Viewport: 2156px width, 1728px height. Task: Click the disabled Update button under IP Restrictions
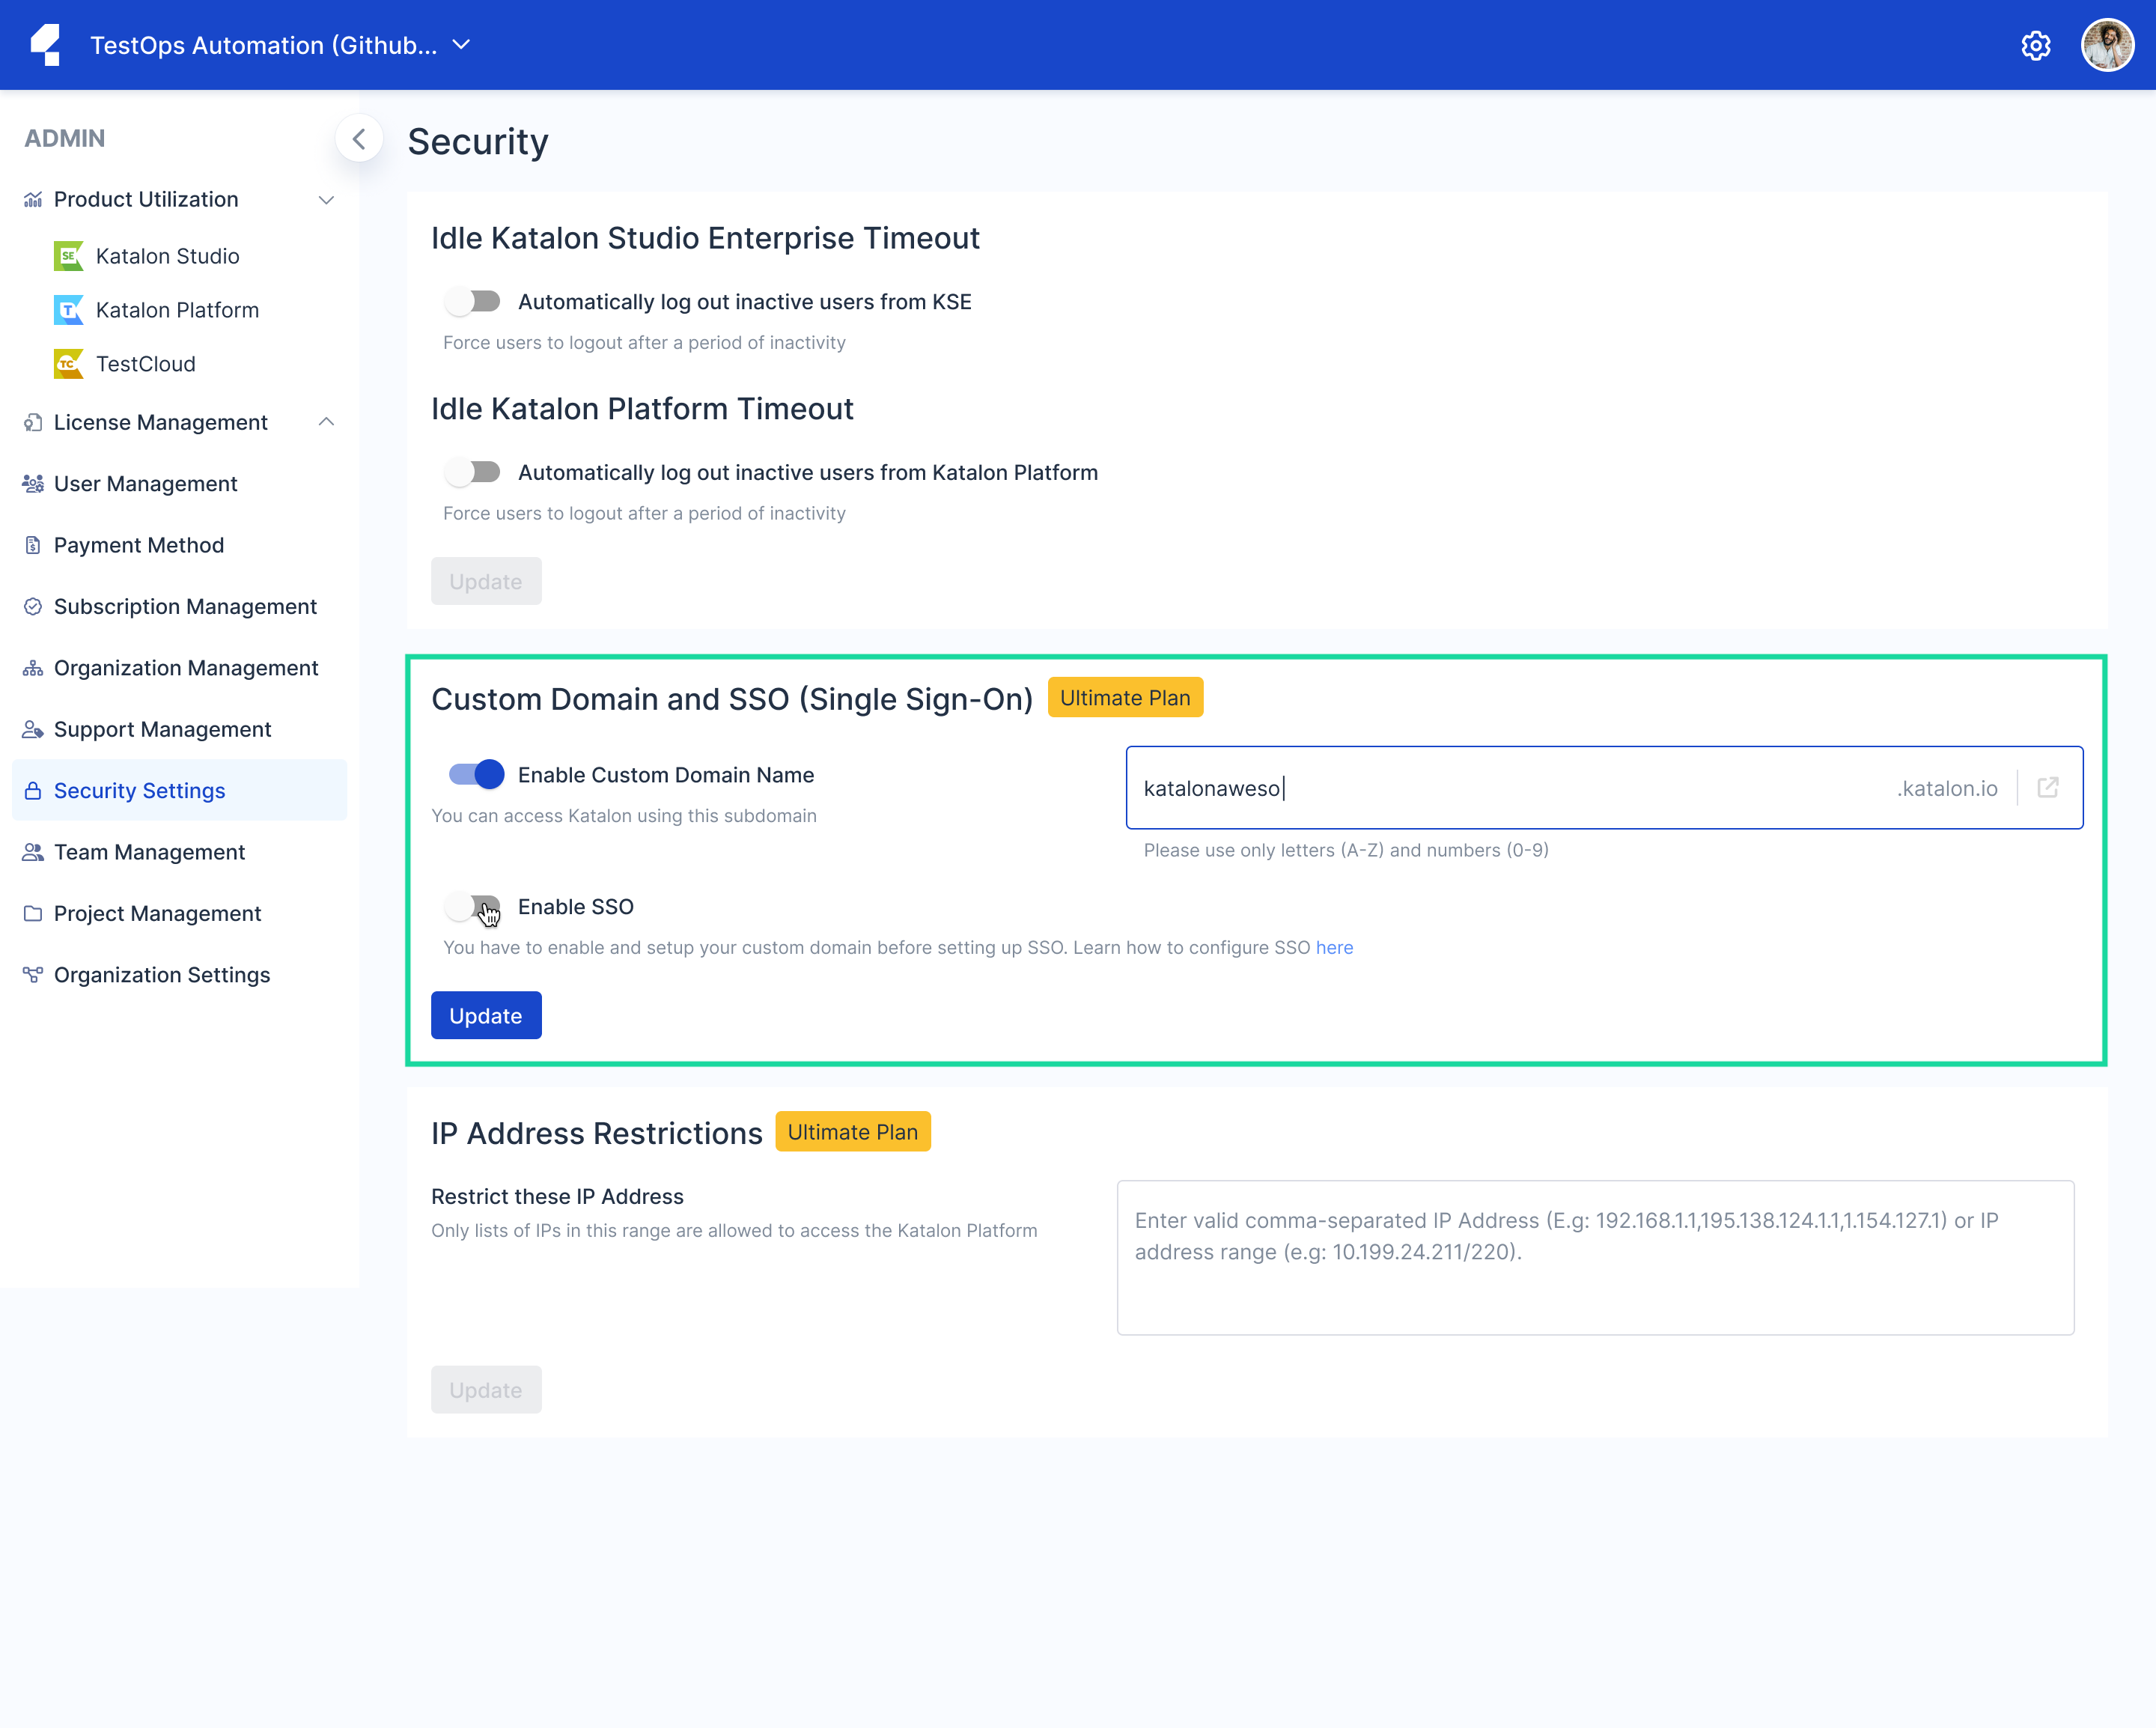(486, 1390)
